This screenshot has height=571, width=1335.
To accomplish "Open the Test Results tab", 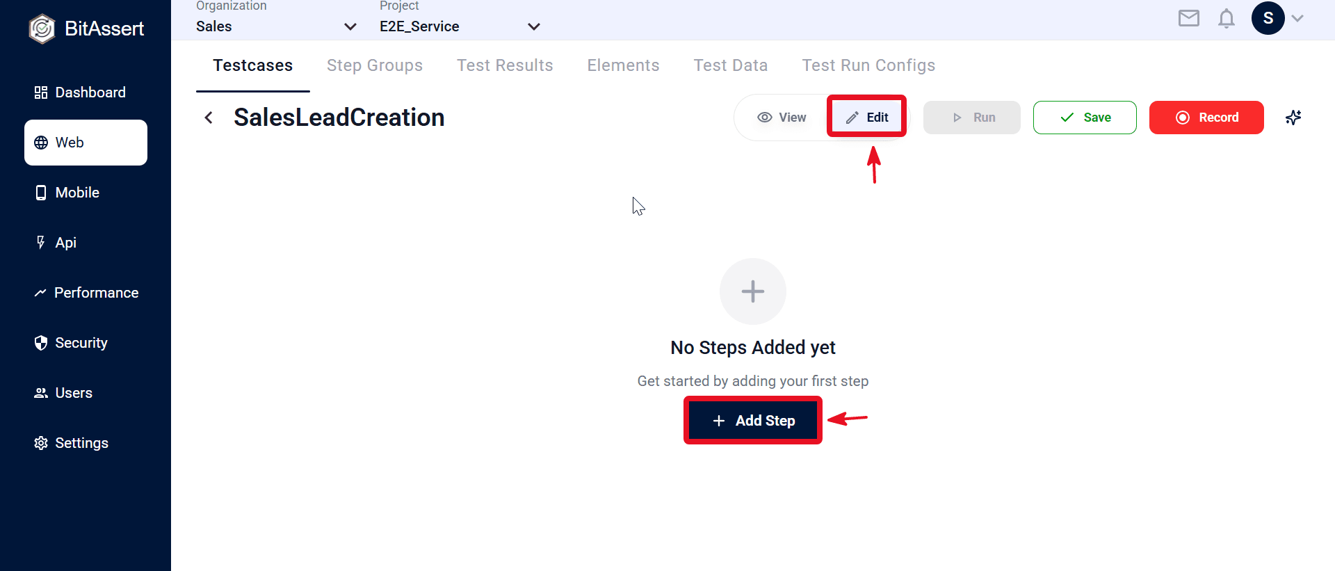I will click(505, 65).
